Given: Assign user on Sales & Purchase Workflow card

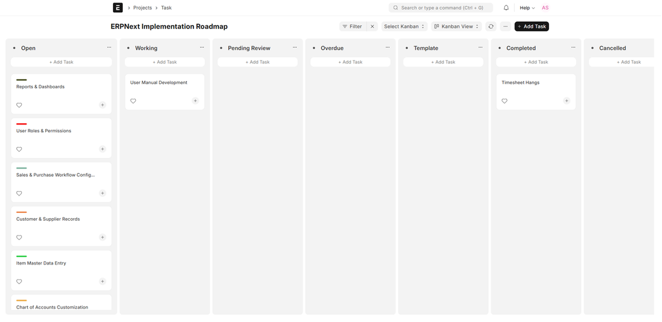Looking at the screenshot, I should point(103,193).
